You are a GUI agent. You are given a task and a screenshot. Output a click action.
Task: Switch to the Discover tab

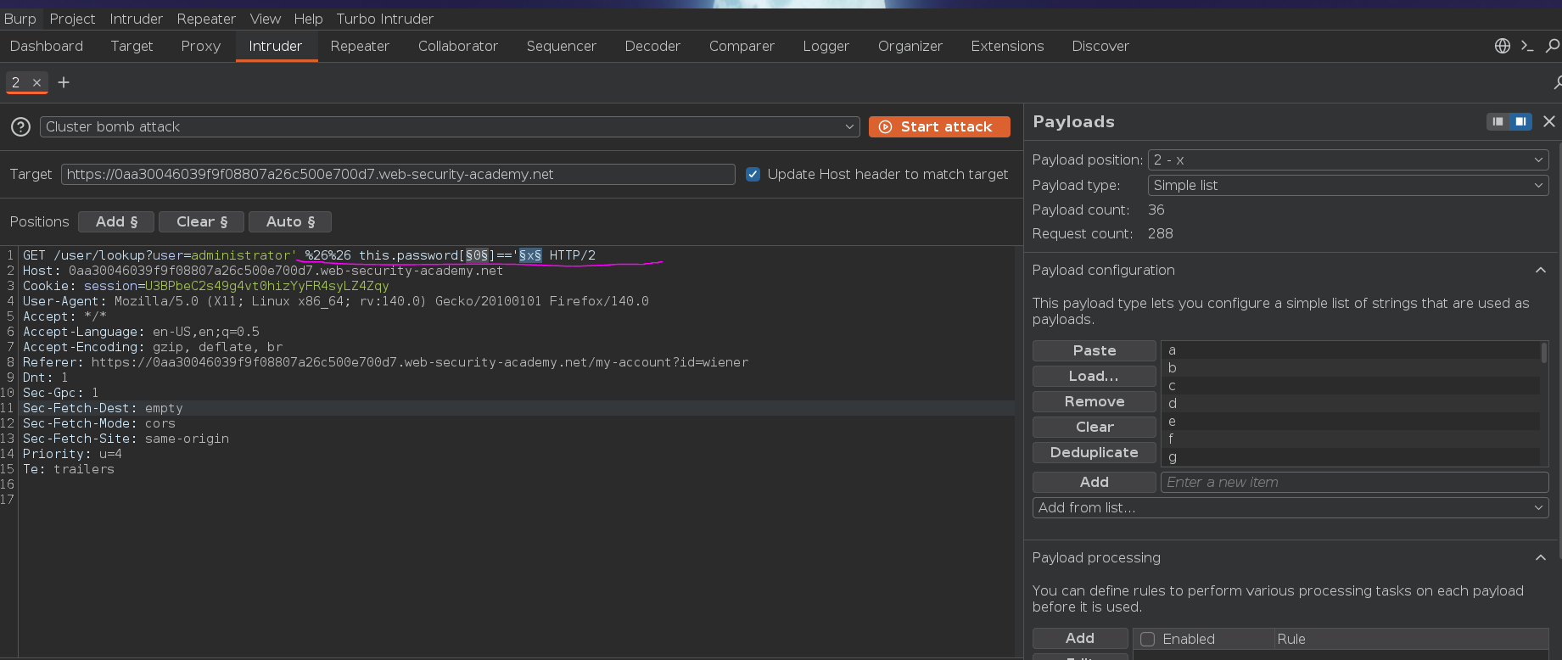[x=1100, y=46]
